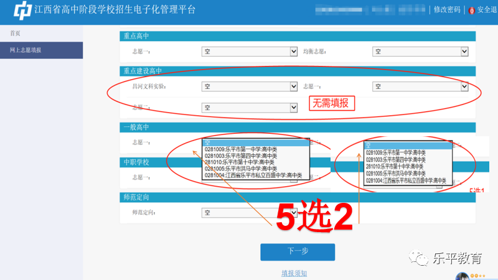The width and height of the screenshot is (498, 280).
Task: Open the 填报须知 link
Action: pyautogui.click(x=294, y=273)
